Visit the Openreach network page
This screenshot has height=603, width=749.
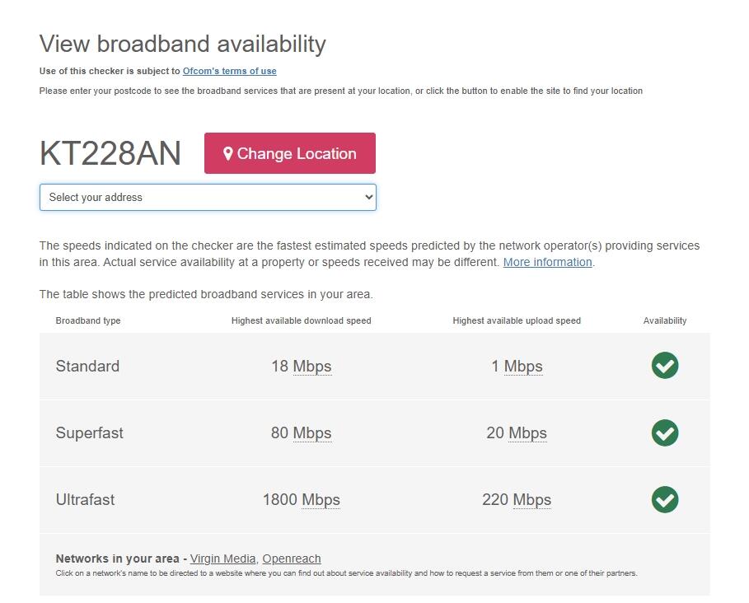pyautogui.click(x=291, y=558)
